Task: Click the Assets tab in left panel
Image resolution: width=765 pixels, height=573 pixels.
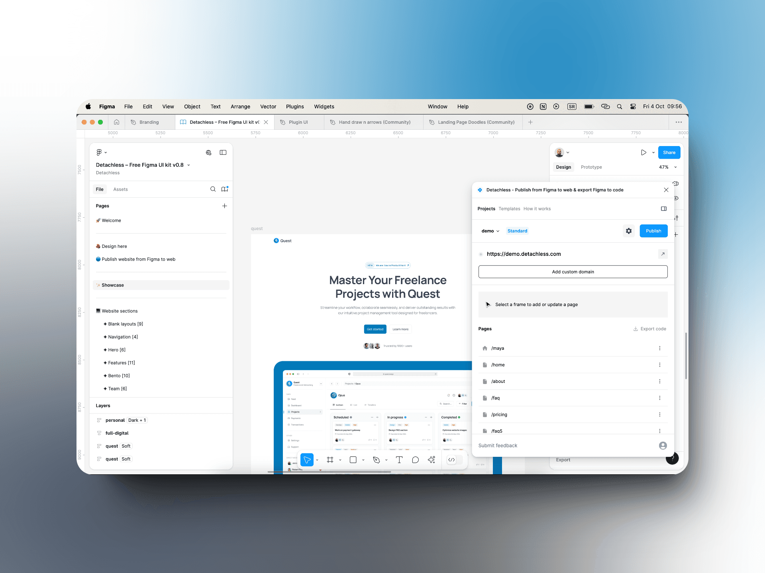Action: coord(120,189)
